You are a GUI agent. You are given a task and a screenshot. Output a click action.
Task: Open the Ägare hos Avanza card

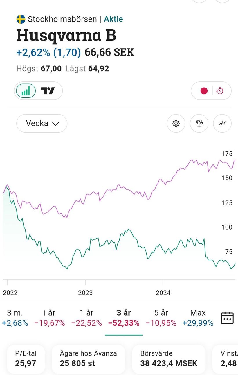pyautogui.click(x=88, y=359)
